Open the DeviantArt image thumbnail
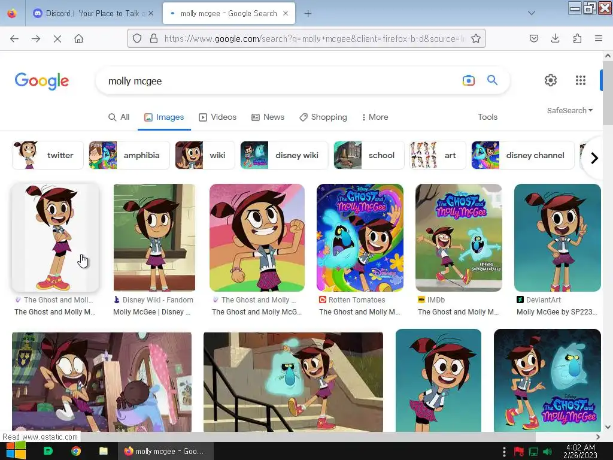Viewport: 613px width, 460px height. point(557,237)
